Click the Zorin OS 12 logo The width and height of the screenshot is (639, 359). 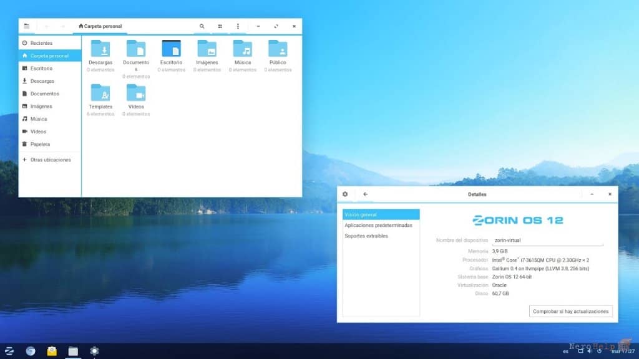click(x=517, y=220)
